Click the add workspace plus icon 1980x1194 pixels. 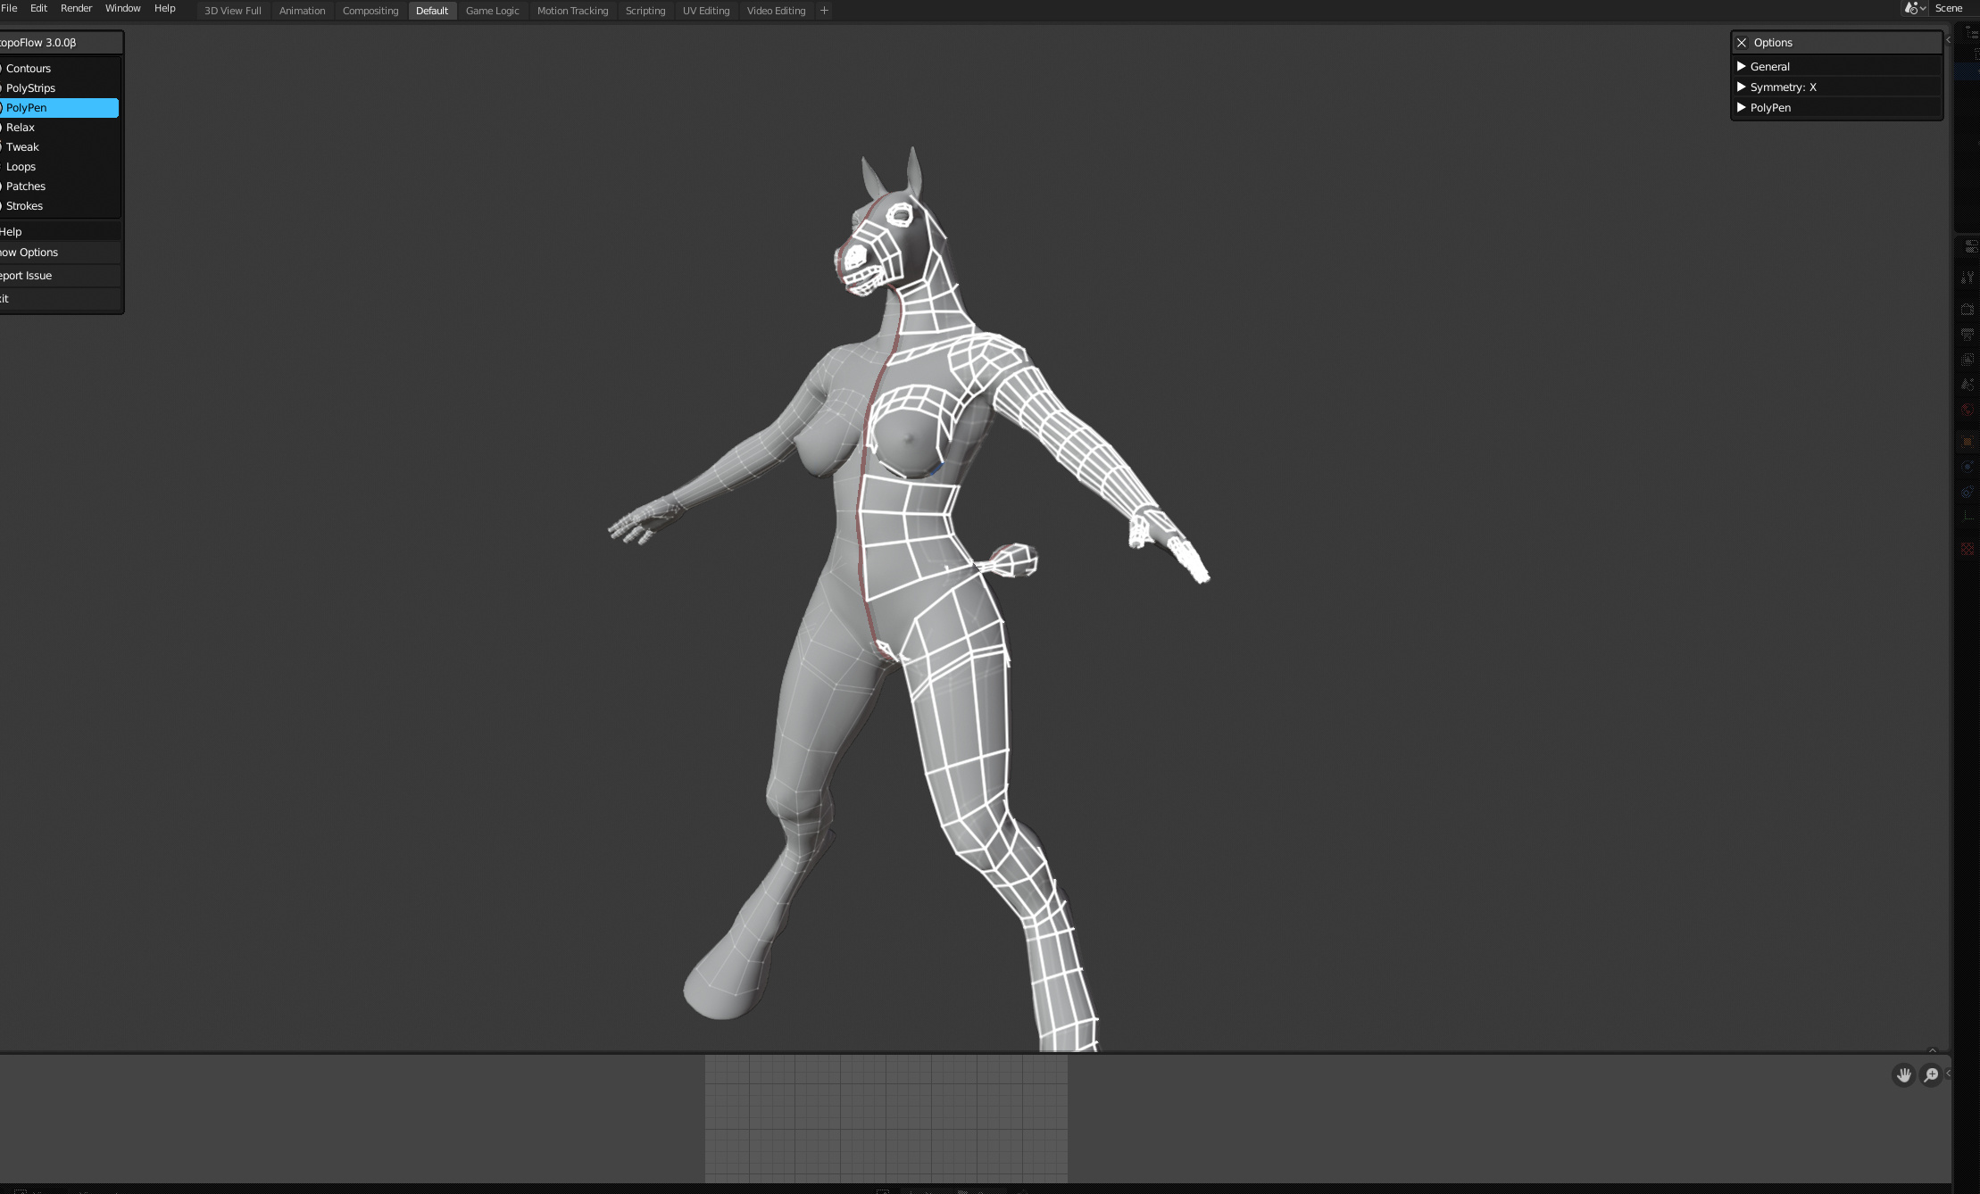pos(824,11)
